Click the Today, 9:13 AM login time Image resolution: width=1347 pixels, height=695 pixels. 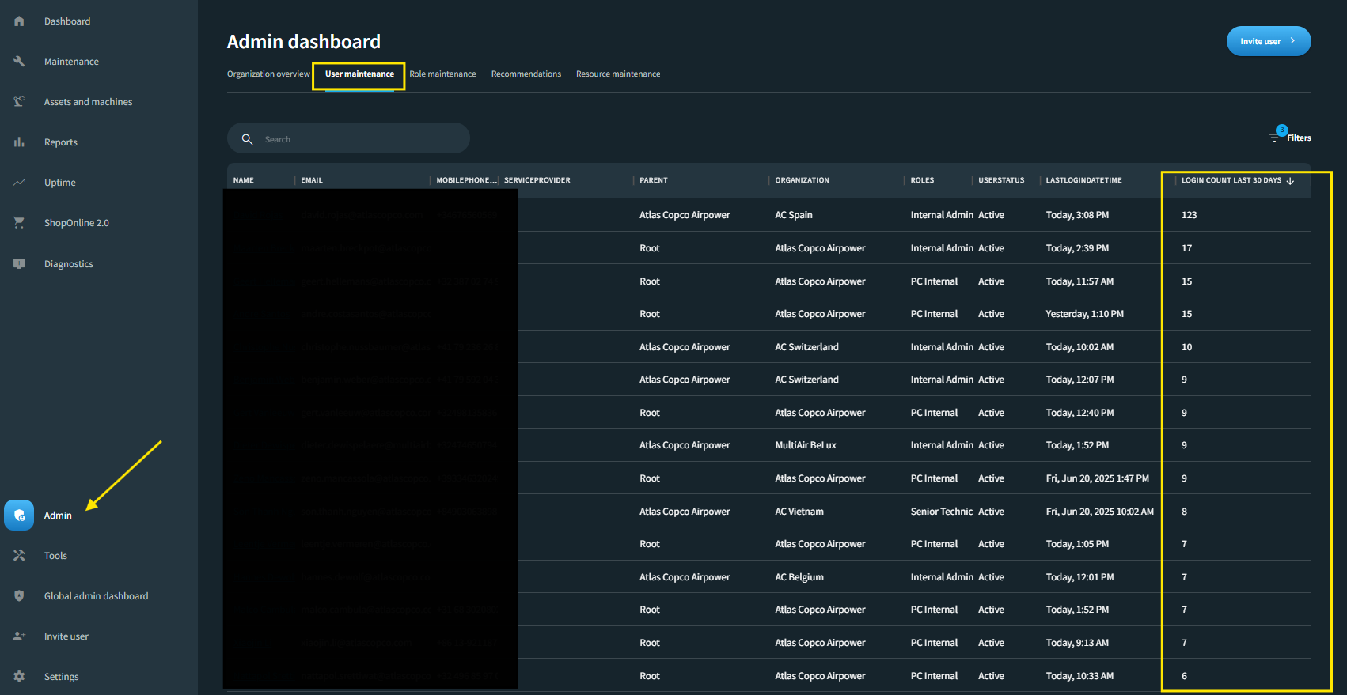tap(1077, 643)
